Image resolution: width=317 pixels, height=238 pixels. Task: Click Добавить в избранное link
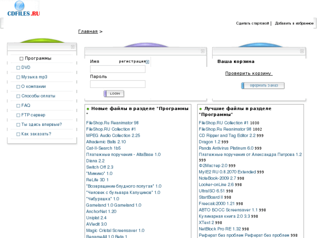point(294,23)
